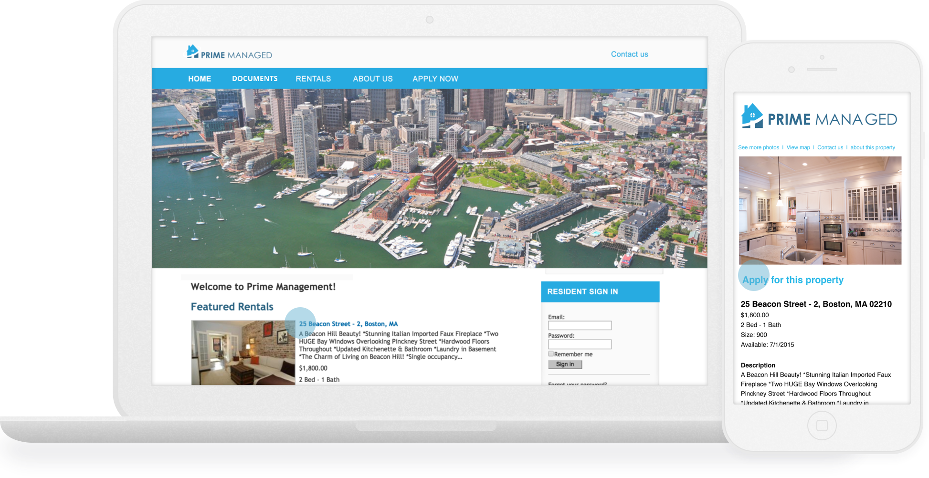This screenshot has height=478, width=929.
Task: Focus the Email input field
Action: (x=580, y=325)
